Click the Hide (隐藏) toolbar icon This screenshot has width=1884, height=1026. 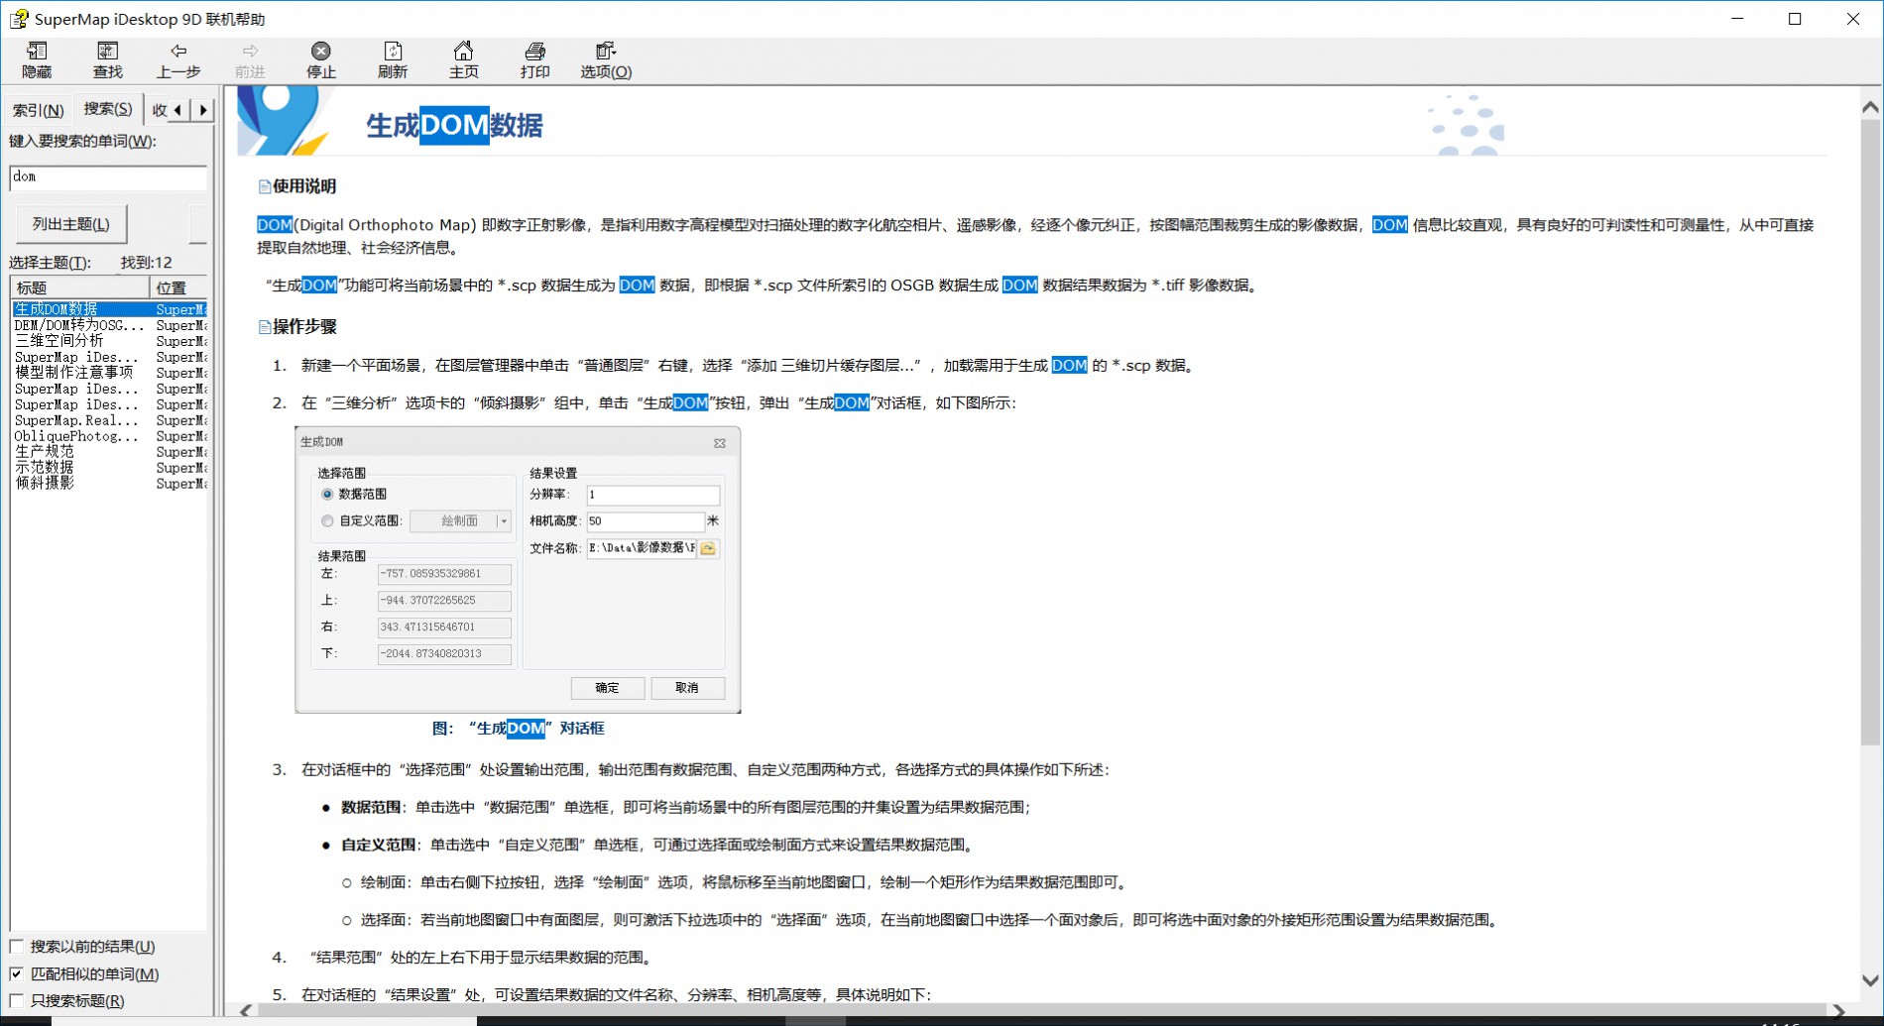pyautogui.click(x=37, y=60)
